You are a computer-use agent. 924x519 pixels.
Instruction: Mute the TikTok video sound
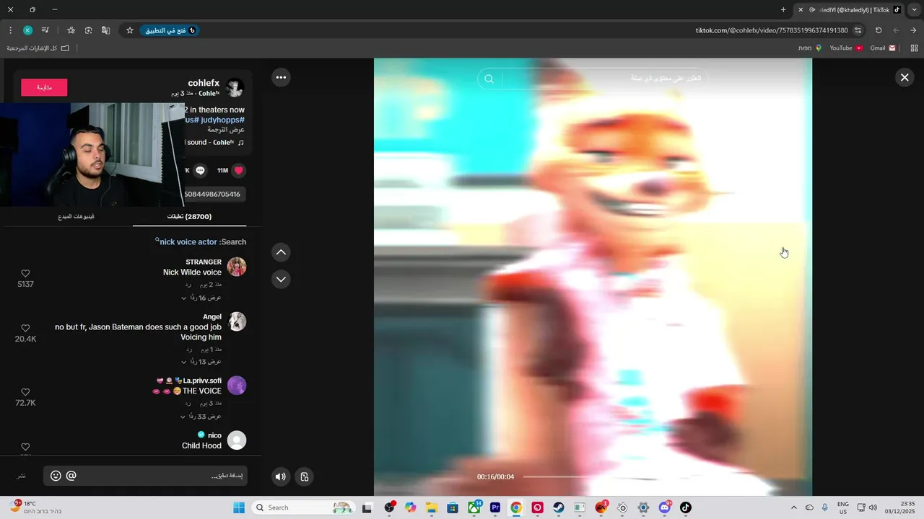point(281,476)
